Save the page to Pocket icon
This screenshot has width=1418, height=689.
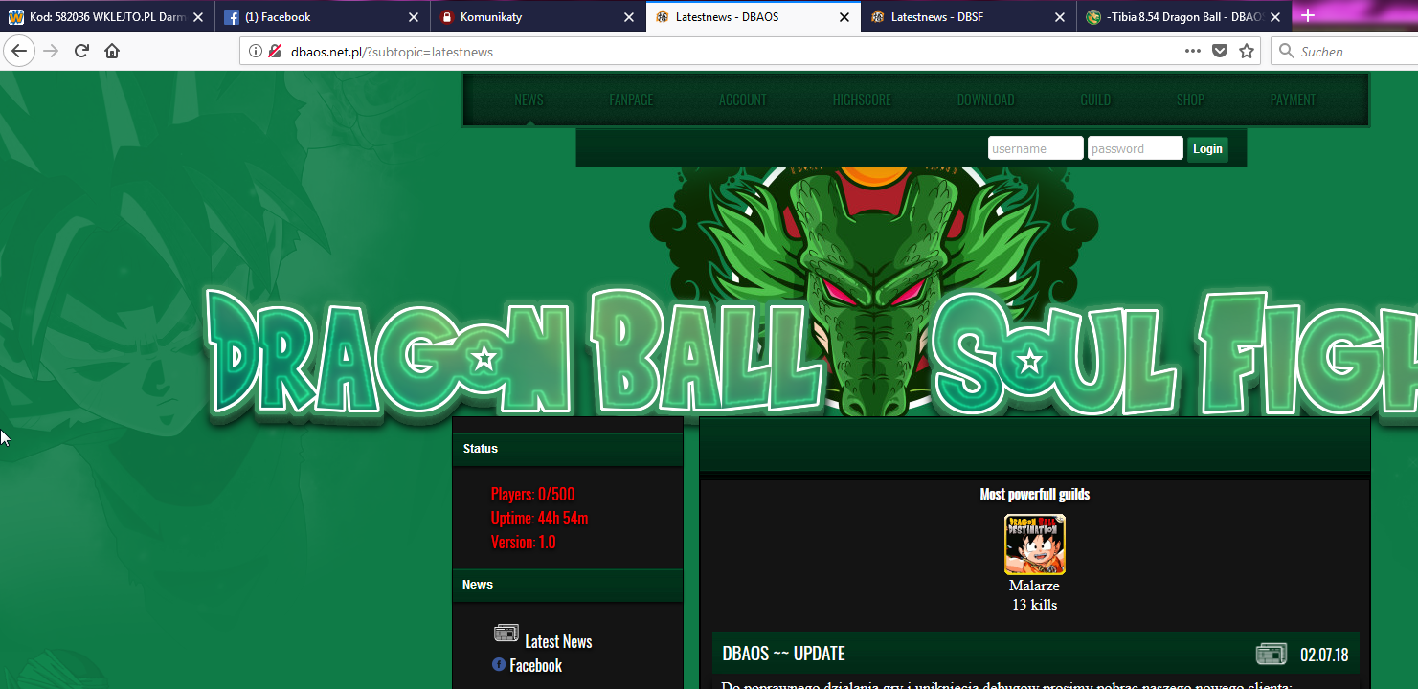coord(1219,52)
